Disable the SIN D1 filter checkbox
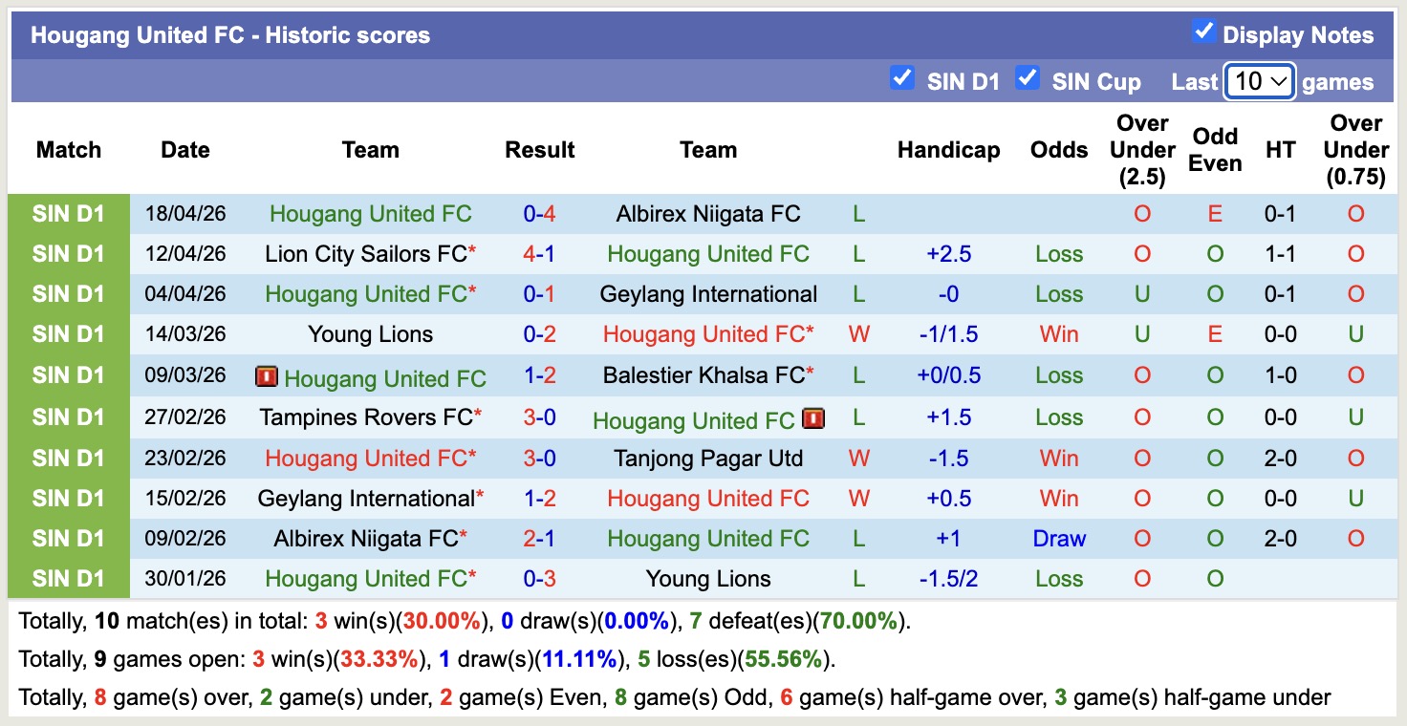 pos(902,78)
